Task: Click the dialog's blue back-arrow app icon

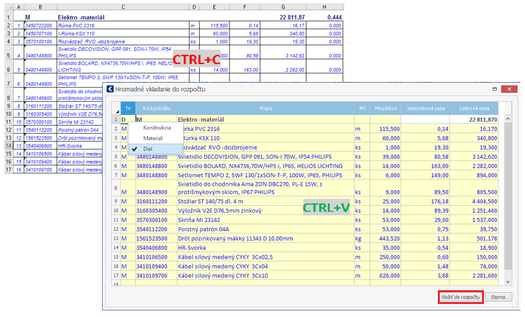Action: (x=111, y=90)
